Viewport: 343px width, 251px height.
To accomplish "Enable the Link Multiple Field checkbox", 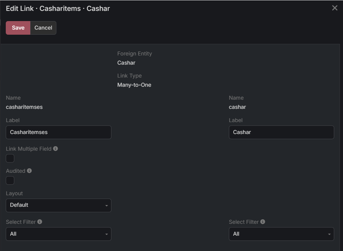I will click(10, 158).
